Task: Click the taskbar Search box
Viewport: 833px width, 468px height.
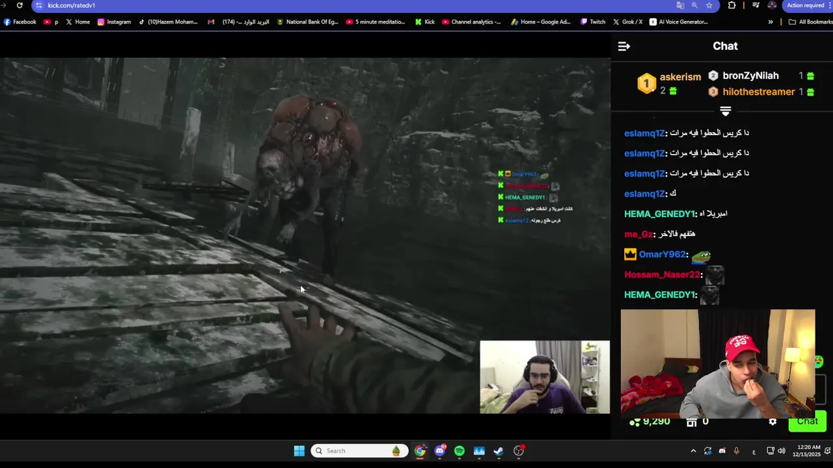Action: [x=359, y=450]
